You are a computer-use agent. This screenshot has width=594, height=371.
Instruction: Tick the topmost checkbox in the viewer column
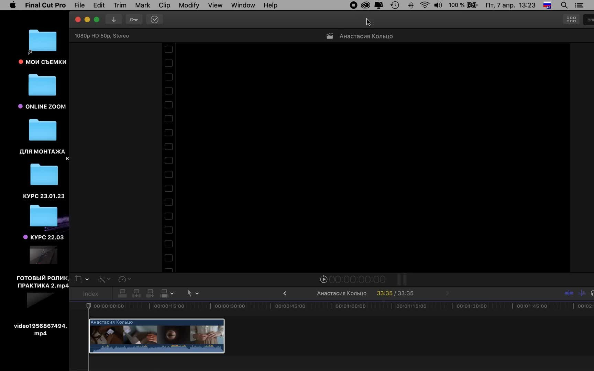click(x=168, y=49)
